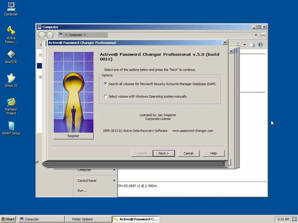
Task: Open the Computer submenu in Start menu
Action: tap(96, 170)
